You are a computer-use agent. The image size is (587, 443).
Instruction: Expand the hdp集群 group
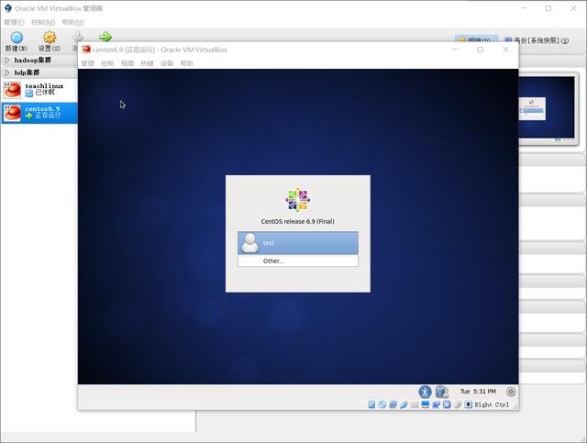click(x=6, y=72)
